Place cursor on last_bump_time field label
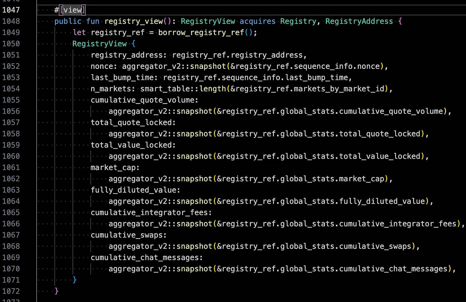The width and height of the screenshot is (466, 302). pyautogui.click(x=122, y=77)
